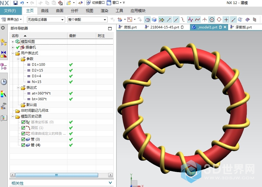
Task: Toggle the Pole snap icon
Action: point(190,20)
